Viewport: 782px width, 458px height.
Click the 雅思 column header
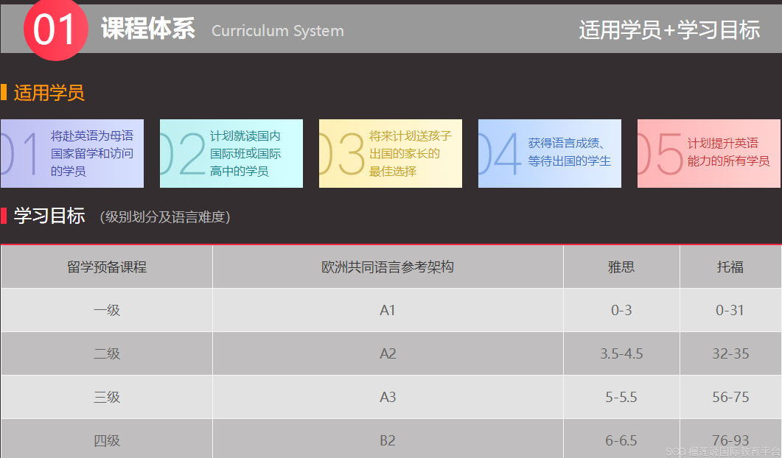621,267
